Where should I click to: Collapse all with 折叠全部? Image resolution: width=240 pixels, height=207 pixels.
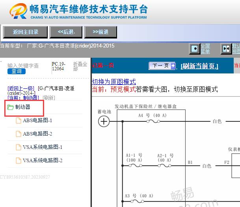click(80, 66)
